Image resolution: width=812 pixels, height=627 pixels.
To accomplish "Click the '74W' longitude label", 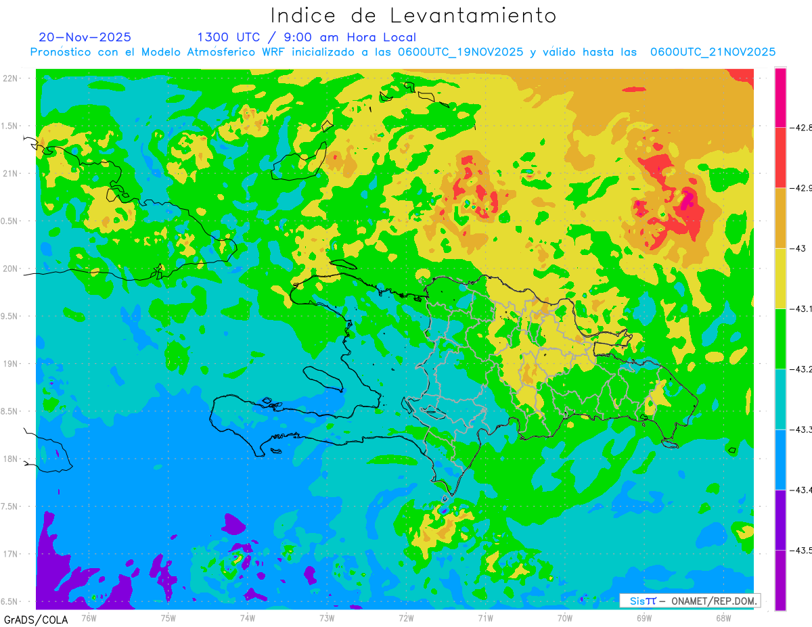I will pos(248,617).
